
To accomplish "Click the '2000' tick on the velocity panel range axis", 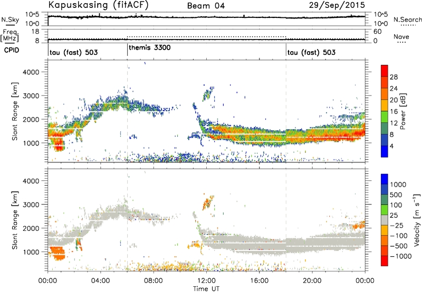I will click(31, 228).
